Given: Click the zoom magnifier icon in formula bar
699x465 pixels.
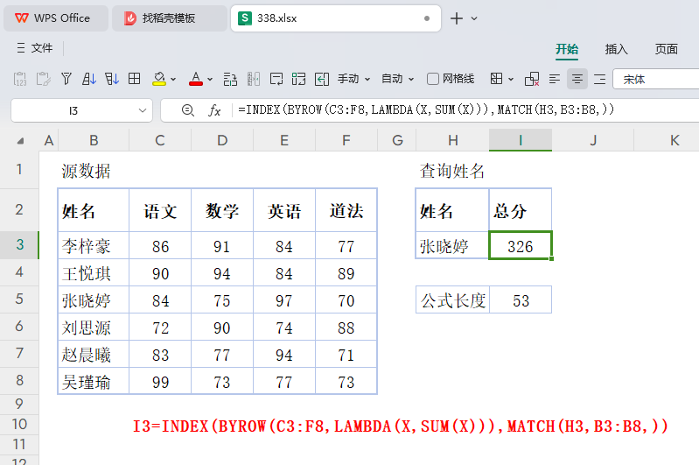Looking at the screenshot, I should 188,110.
